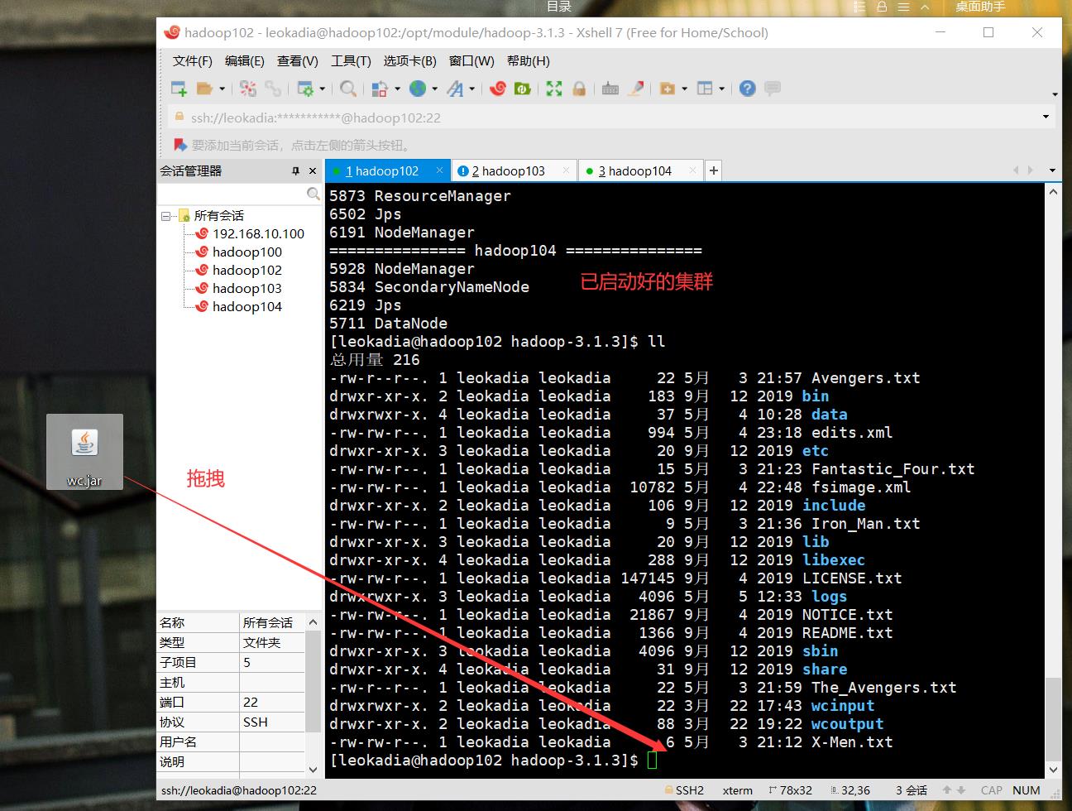The image size is (1072, 811).
Task: Open the tab list dropdown arrow
Action: click(1052, 170)
